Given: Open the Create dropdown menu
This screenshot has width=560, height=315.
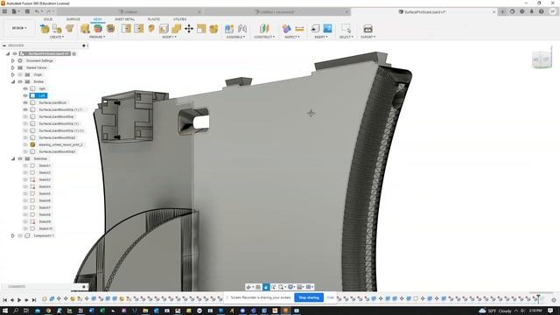Looking at the screenshot, I should coord(57,37).
